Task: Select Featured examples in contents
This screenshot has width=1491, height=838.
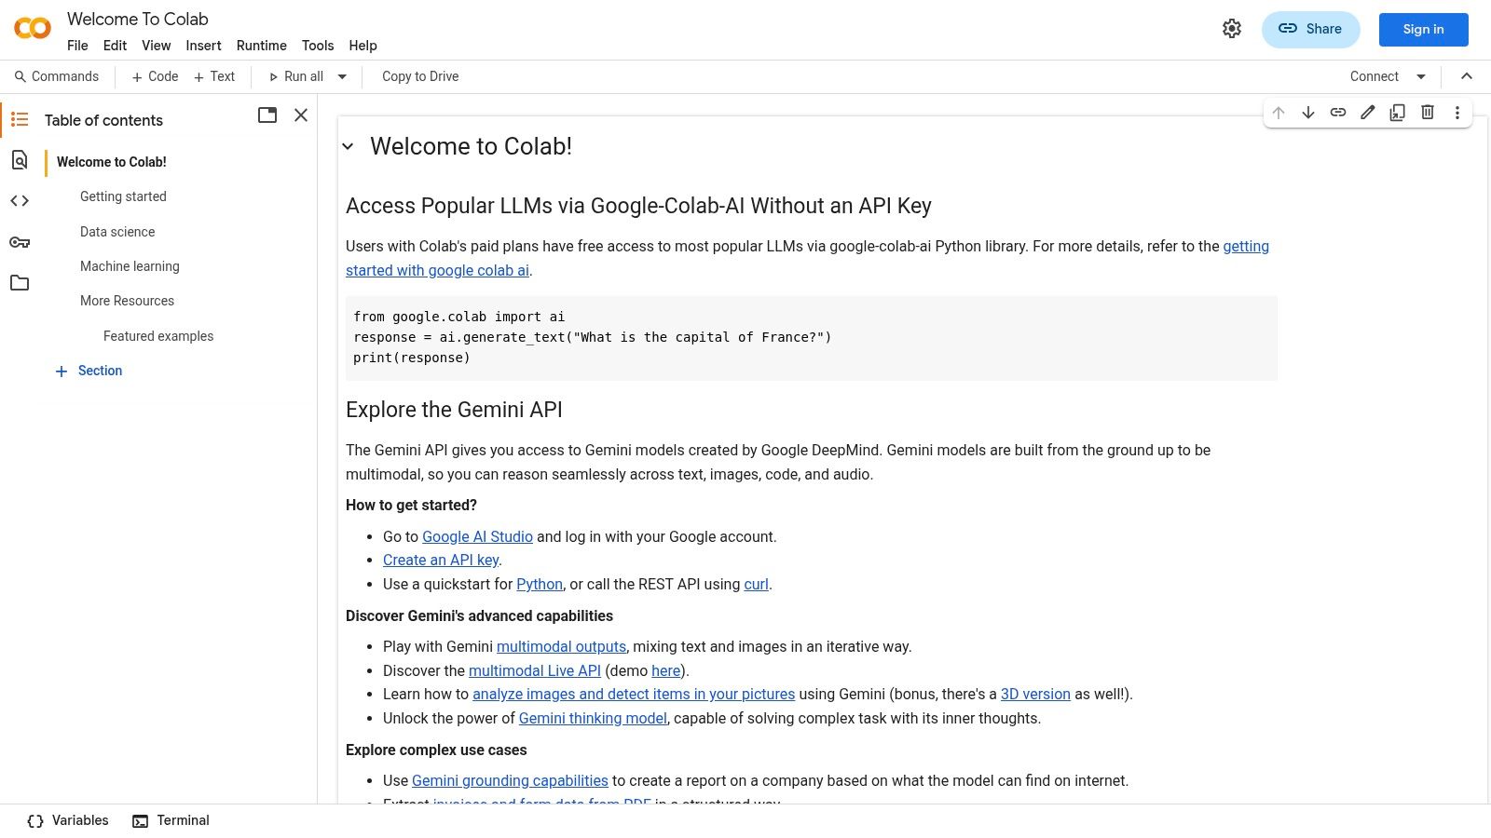Action: (158, 336)
